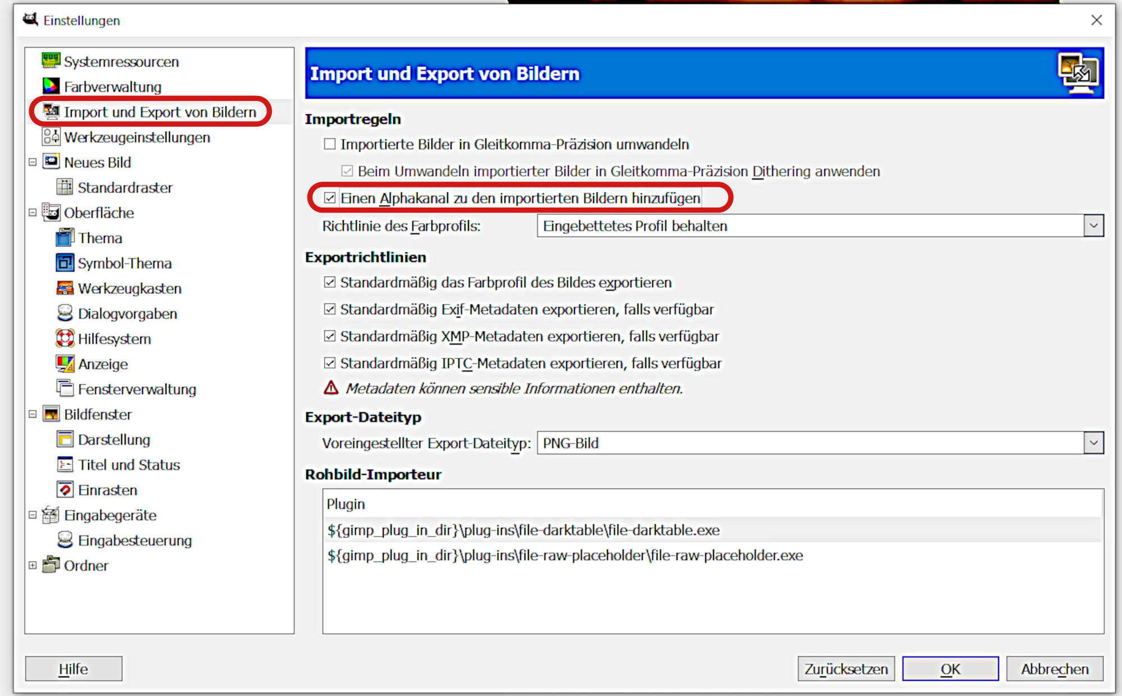This screenshot has height=696, width=1122.
Task: Toggle Exif-Metadaten export checkbox
Action: point(330,309)
